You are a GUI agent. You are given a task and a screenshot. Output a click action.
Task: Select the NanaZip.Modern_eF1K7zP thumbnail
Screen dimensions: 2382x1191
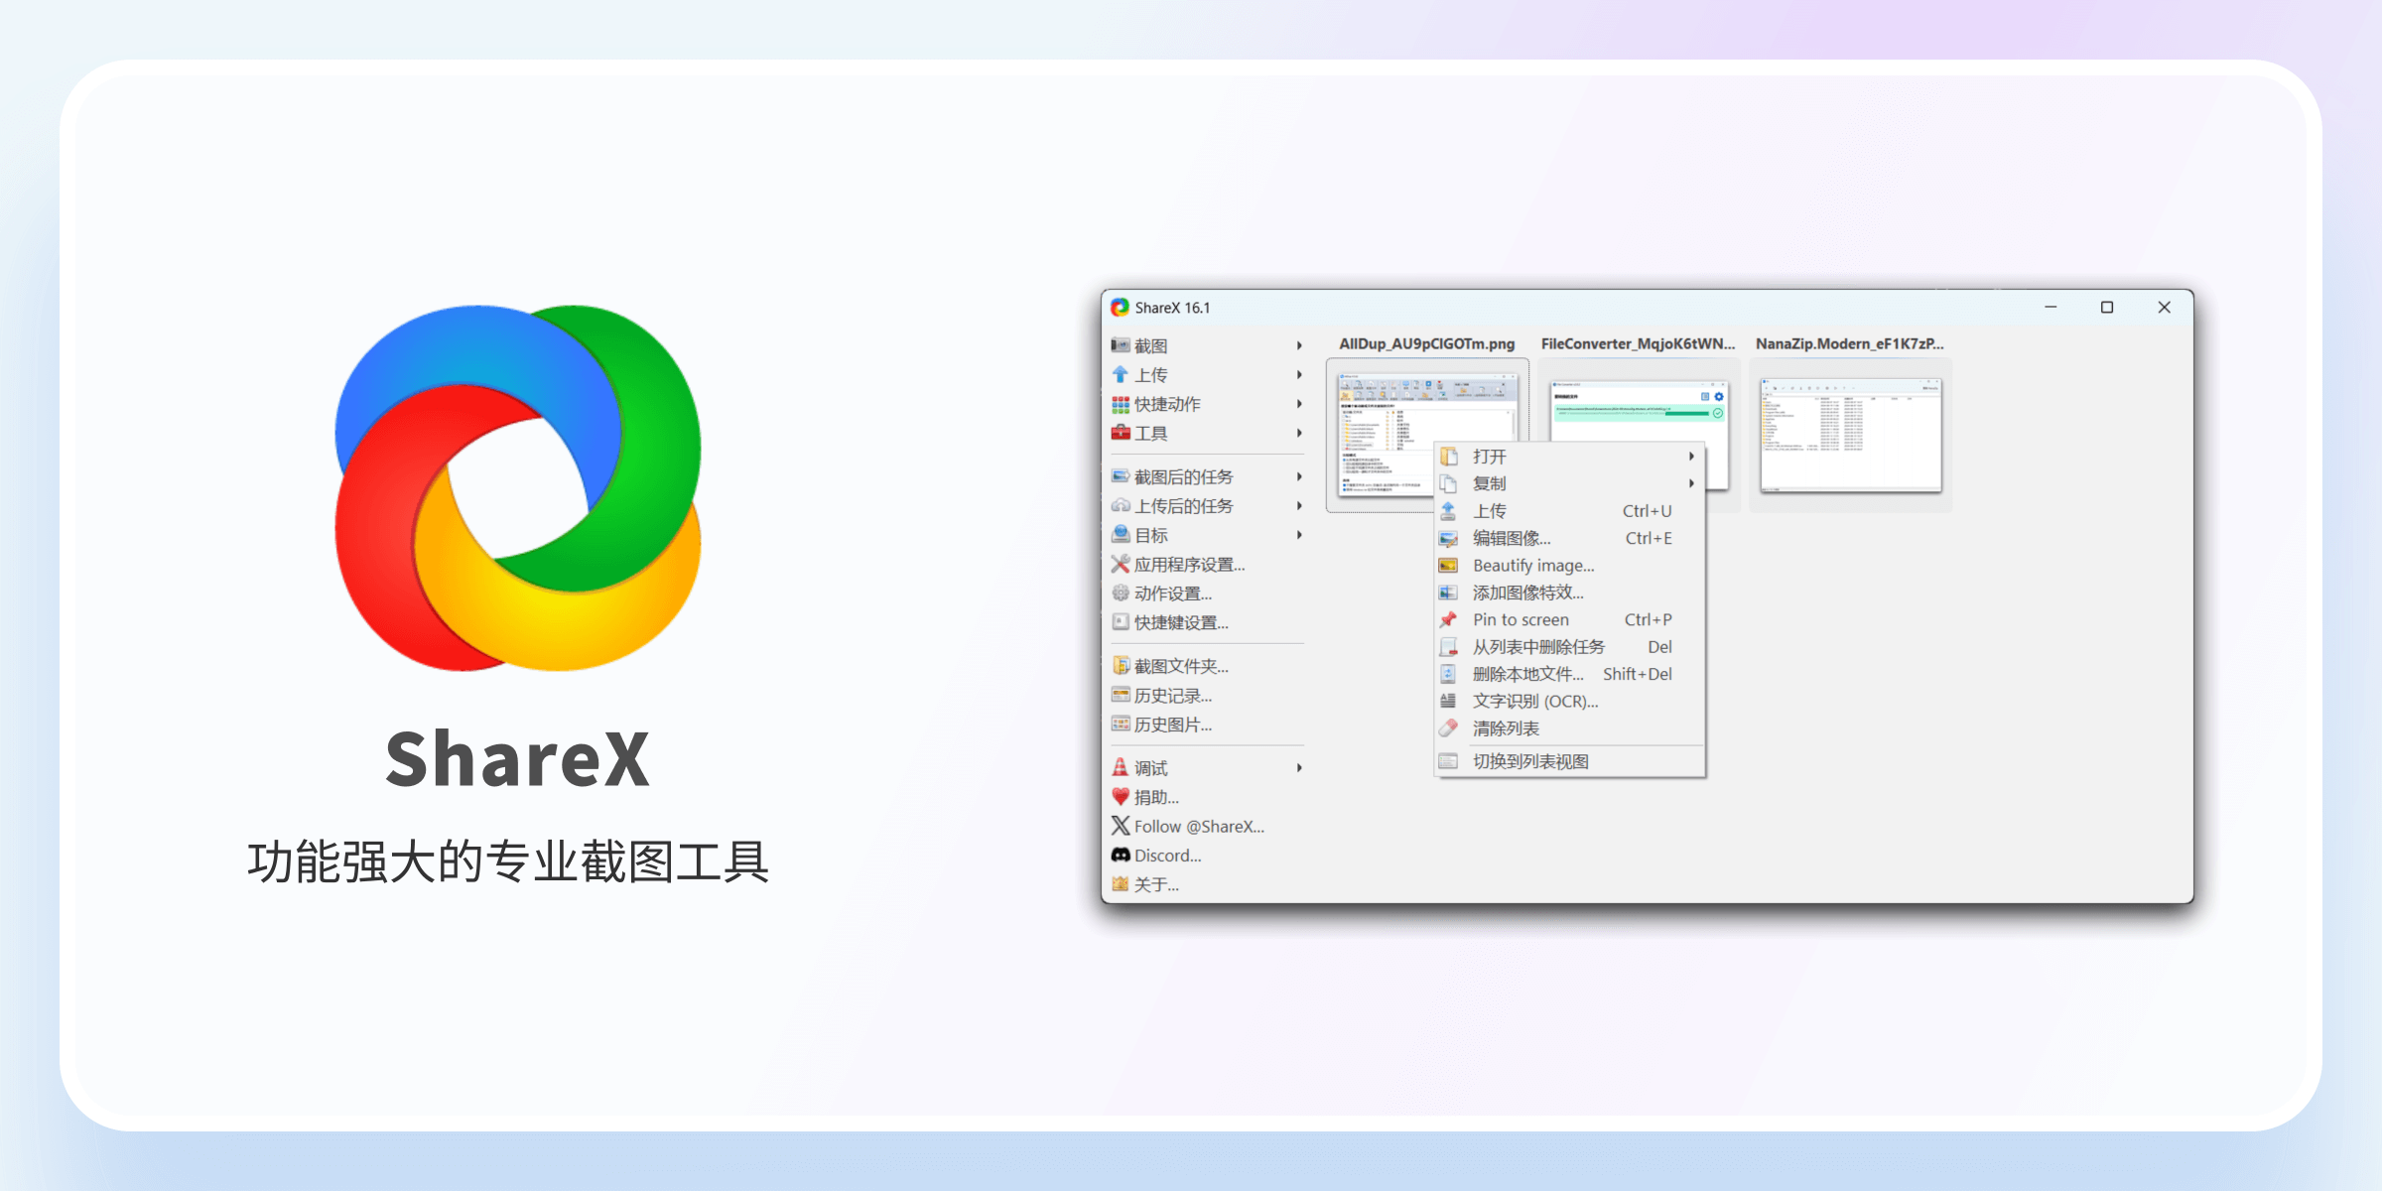coord(1850,435)
